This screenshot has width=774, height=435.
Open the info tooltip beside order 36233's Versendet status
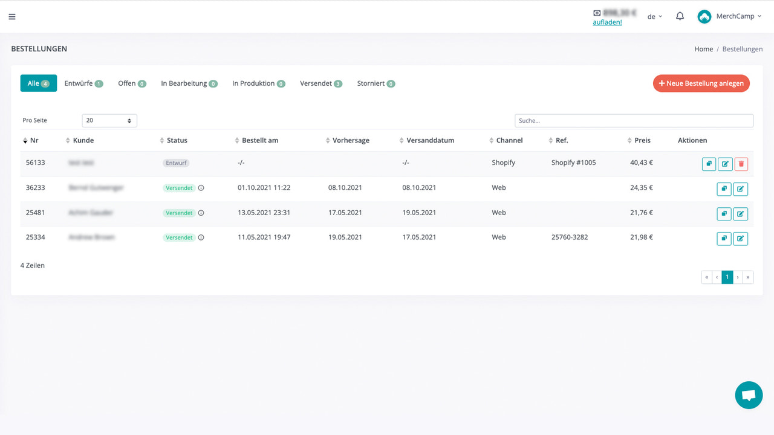200,187
